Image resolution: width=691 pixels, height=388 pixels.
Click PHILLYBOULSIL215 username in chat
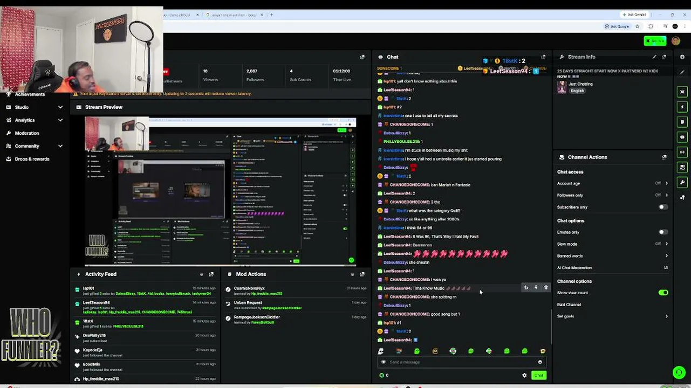point(401,142)
